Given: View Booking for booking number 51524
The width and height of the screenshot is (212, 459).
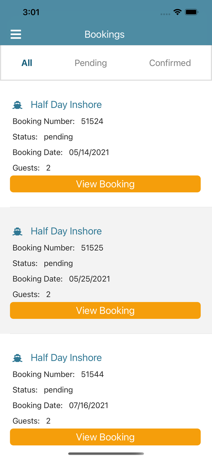Looking at the screenshot, I should coord(105,184).
